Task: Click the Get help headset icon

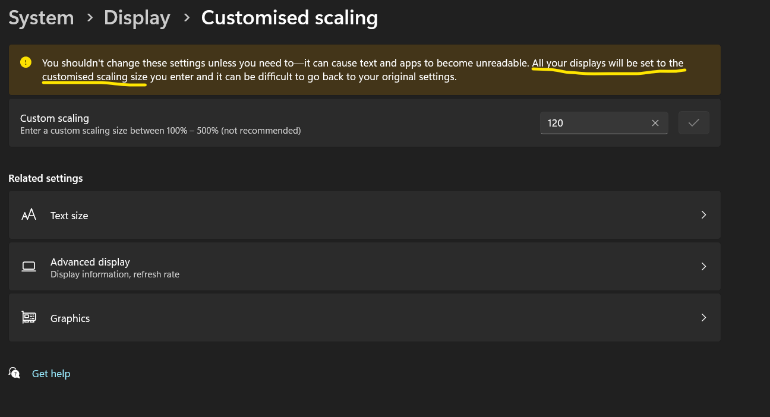Action: point(14,373)
